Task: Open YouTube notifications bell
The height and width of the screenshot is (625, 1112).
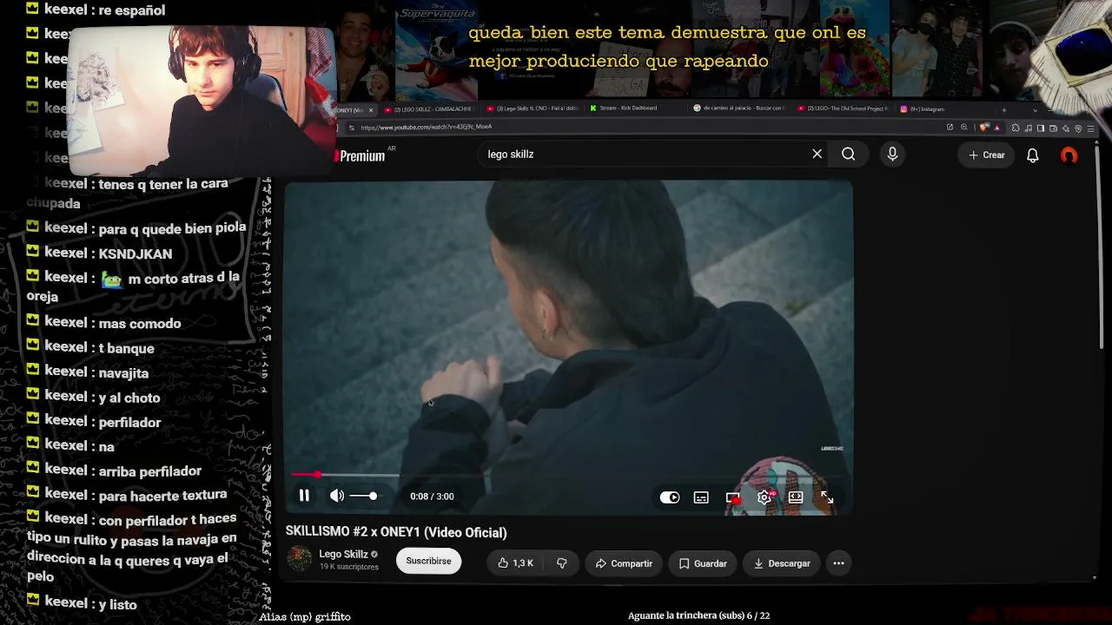Action: click(x=1032, y=155)
